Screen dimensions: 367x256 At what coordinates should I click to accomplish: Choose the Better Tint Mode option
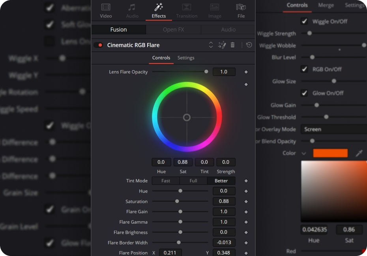coord(221,181)
